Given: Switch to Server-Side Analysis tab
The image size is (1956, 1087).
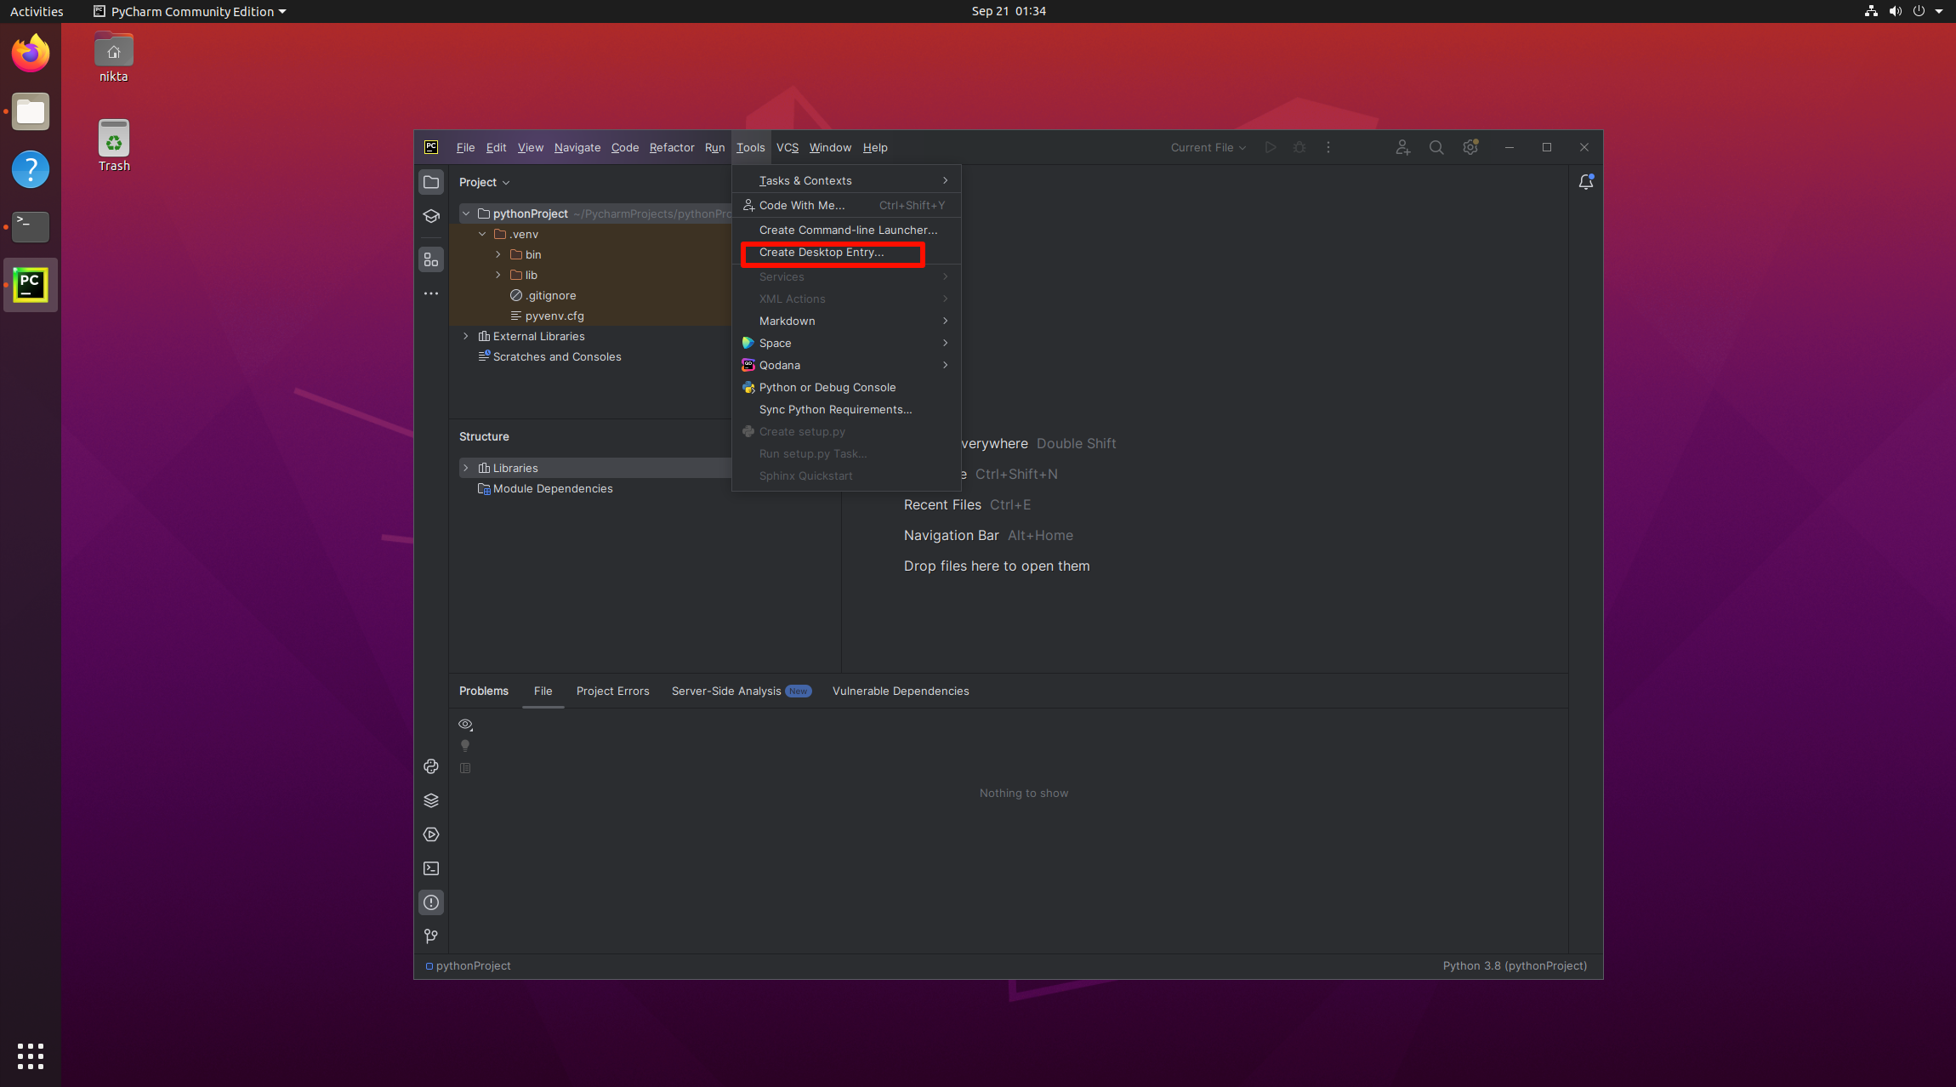Looking at the screenshot, I should (742, 691).
